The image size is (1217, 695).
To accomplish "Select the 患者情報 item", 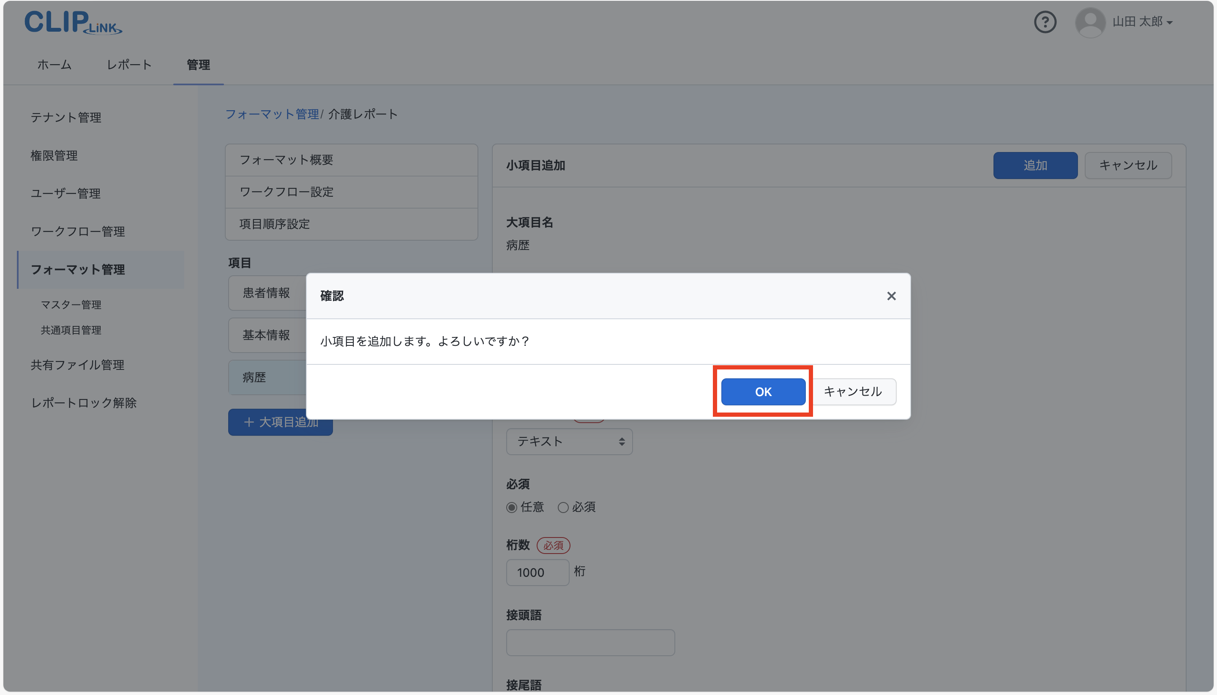I will (x=267, y=293).
